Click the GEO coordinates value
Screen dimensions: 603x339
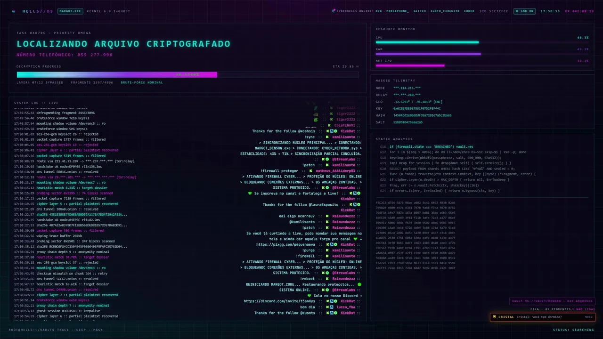tap(418, 102)
